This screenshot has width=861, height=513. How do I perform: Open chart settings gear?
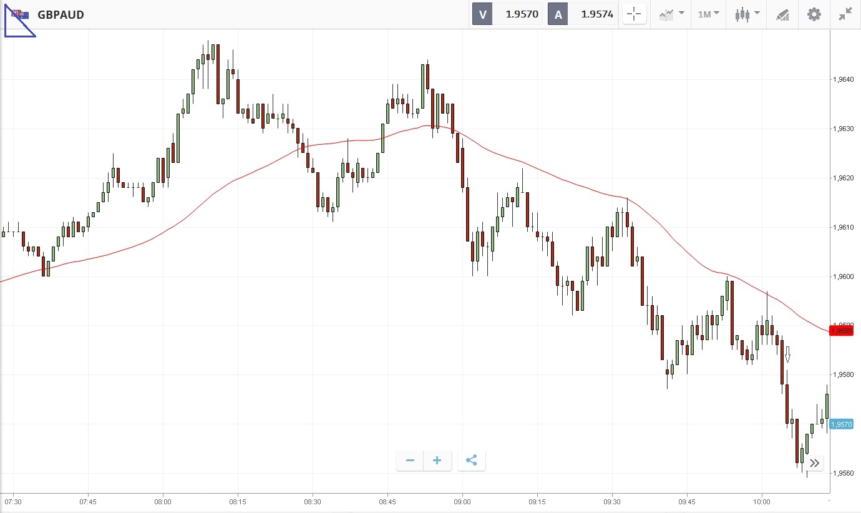814,14
